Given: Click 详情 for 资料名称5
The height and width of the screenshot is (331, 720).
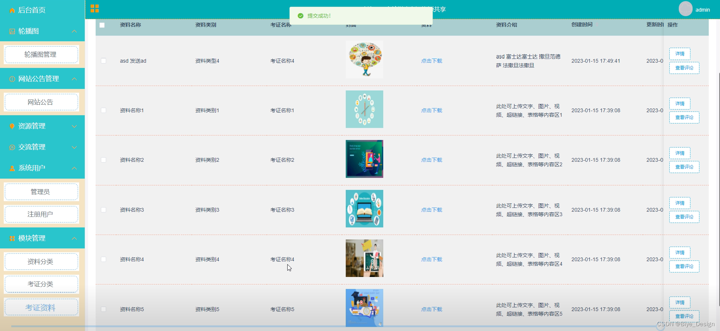Looking at the screenshot, I should 679,302.
